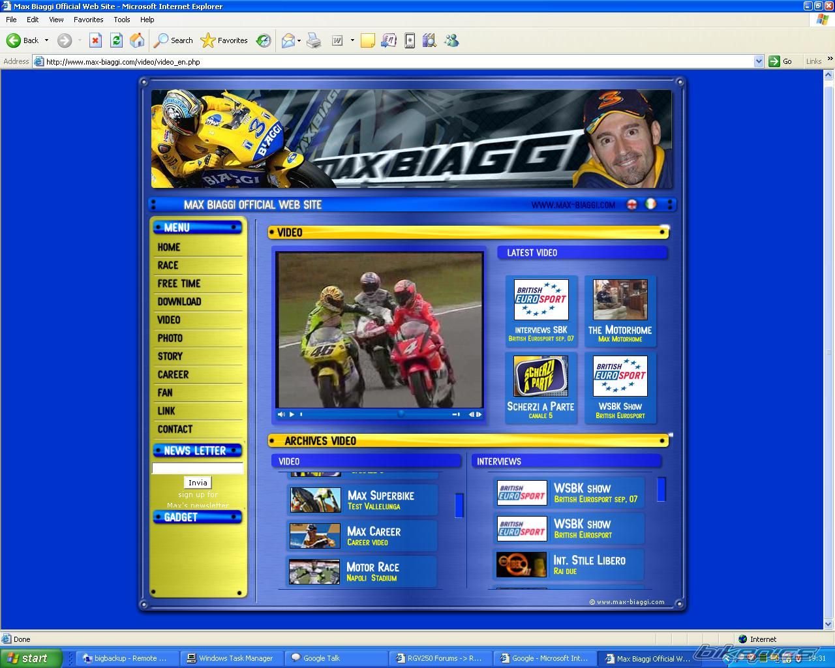
Task: Open the View menu
Action: (56, 20)
